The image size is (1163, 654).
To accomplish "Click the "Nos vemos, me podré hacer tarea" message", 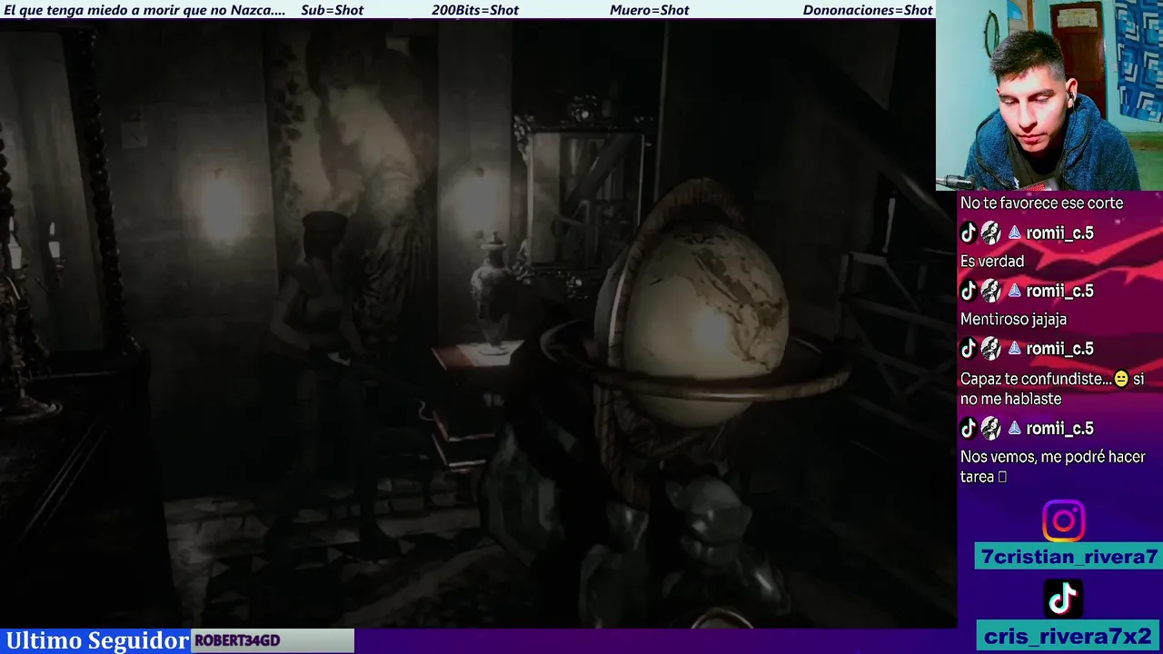I will click(1052, 467).
